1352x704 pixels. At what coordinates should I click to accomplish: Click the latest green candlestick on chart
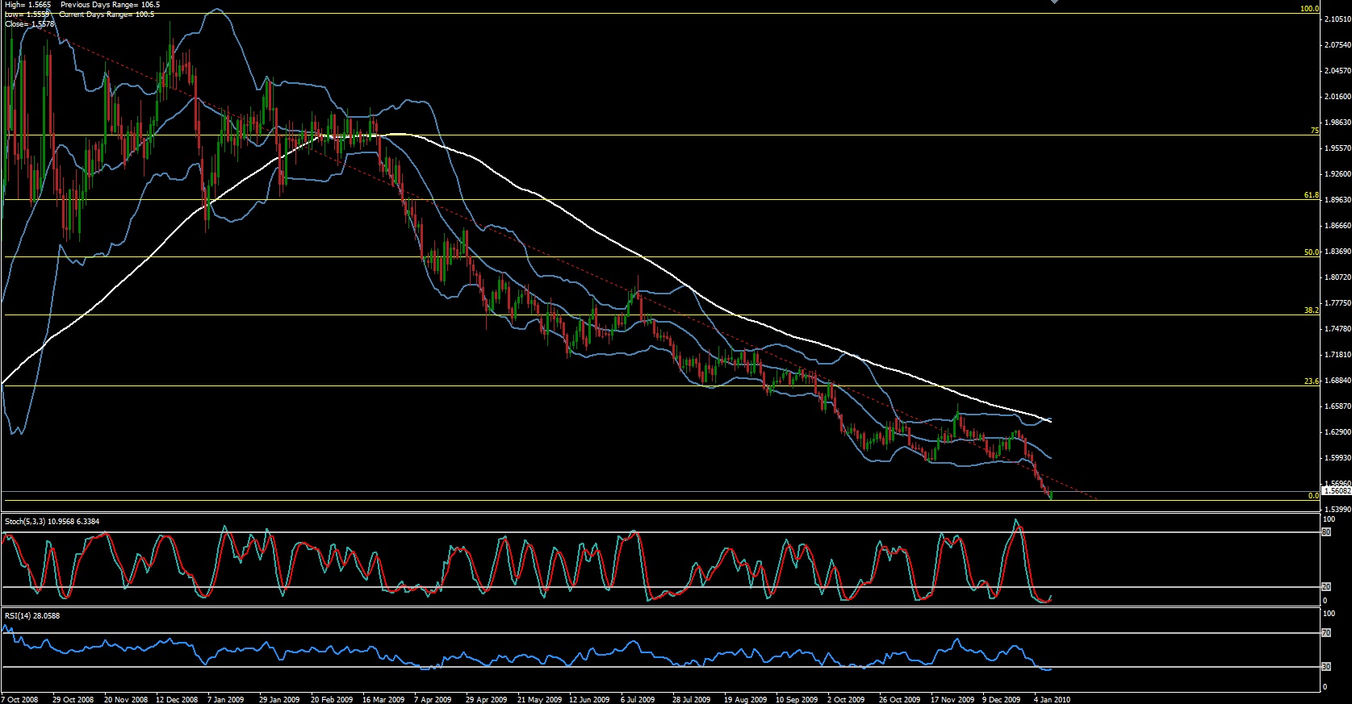1051,494
